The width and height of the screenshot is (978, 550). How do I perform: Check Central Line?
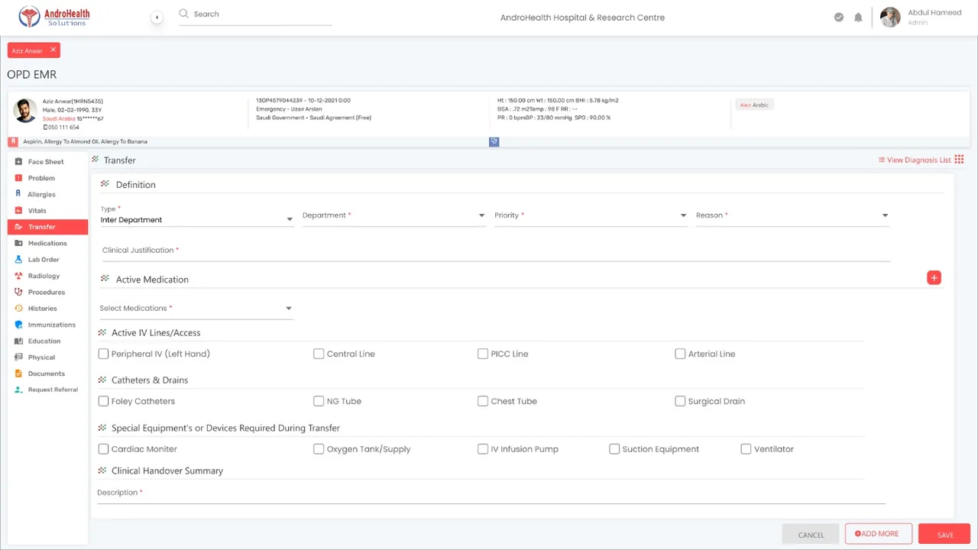(319, 354)
